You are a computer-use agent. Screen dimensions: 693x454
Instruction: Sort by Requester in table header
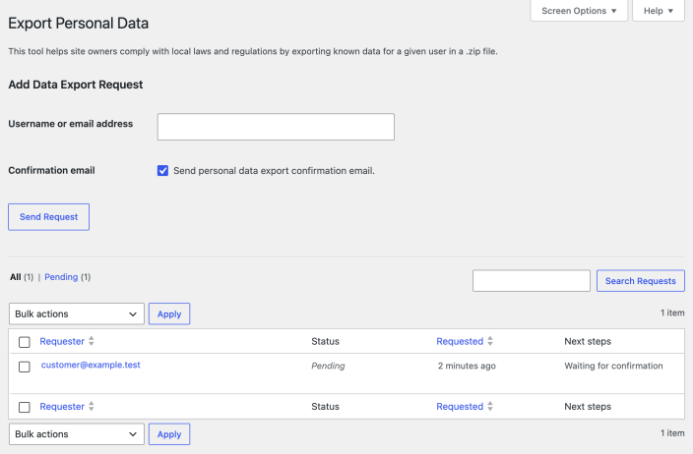62,342
